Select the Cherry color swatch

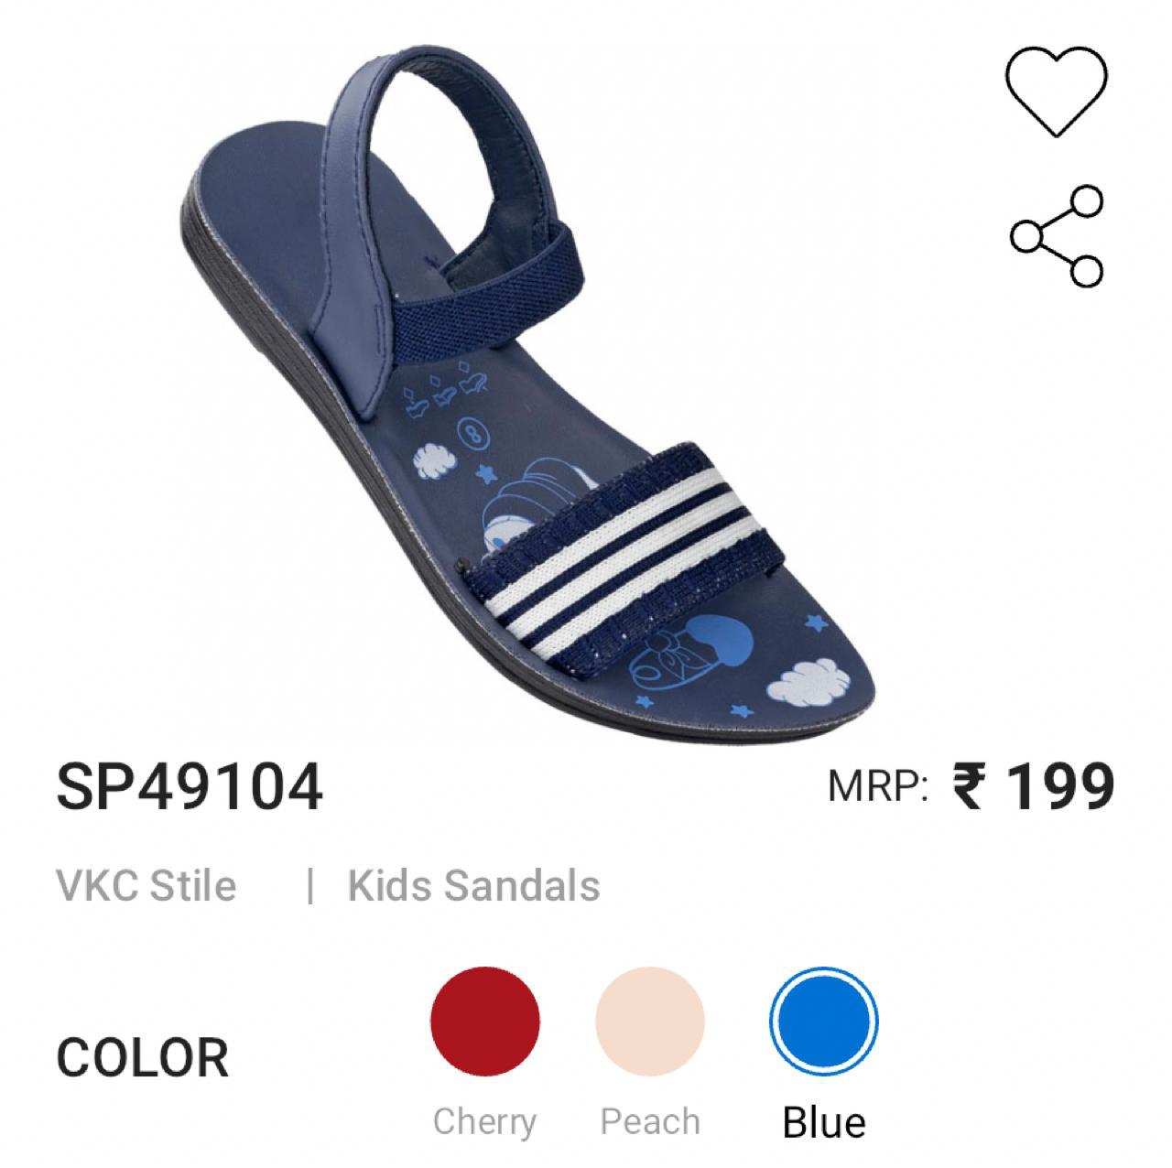click(485, 1021)
